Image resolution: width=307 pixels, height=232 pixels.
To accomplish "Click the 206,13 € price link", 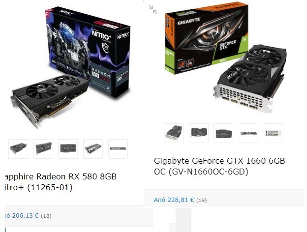I will [22, 216].
